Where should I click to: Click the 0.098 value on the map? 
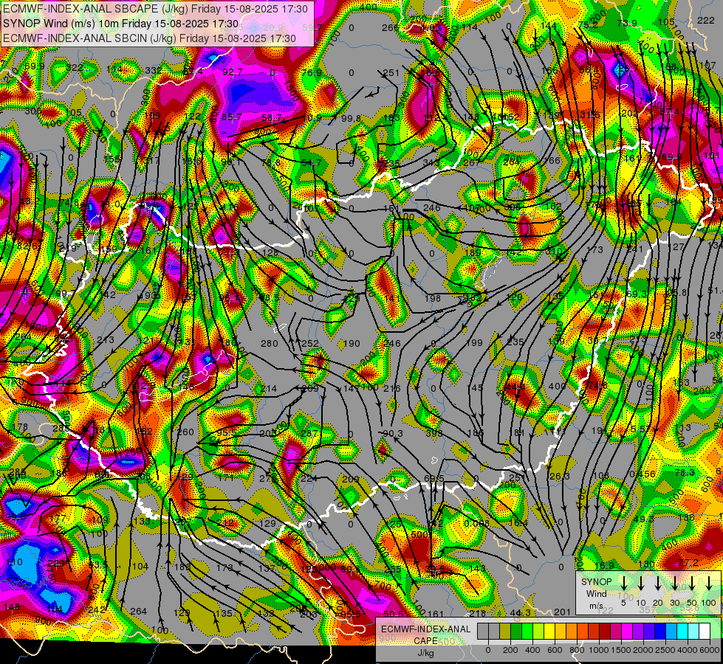point(476,524)
